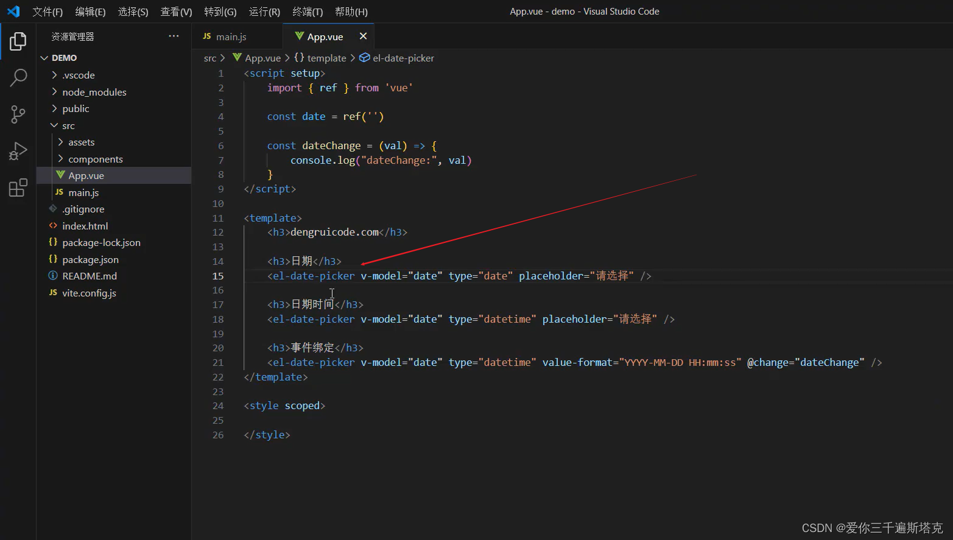This screenshot has width=953, height=540.
Task: Click the VS Code logo icon
Action: 13,12
